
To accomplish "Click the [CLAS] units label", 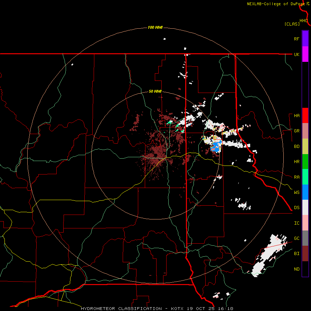I will click(x=292, y=24).
